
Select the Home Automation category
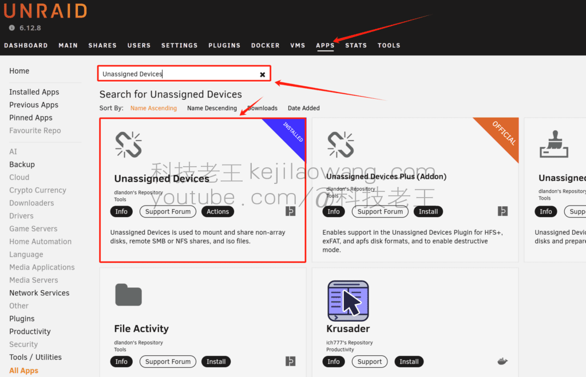[40, 242]
